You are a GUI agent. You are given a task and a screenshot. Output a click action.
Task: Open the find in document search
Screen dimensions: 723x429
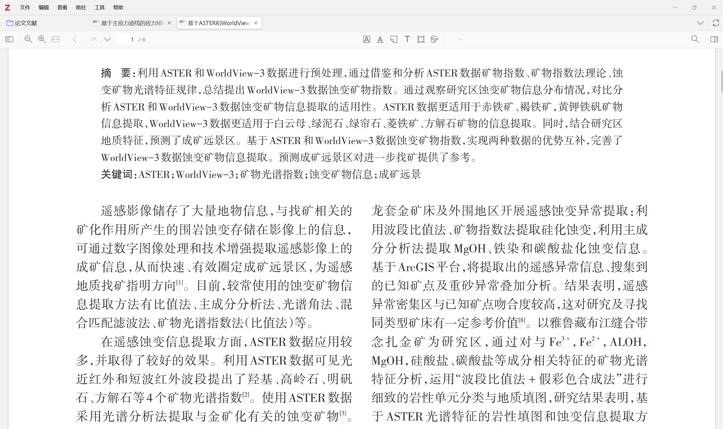click(695, 39)
